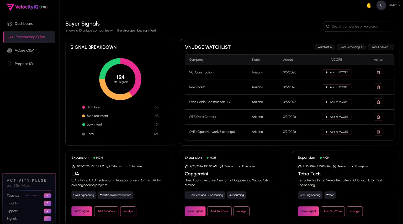Image resolution: width=403 pixels, height=224 pixels.
Task: Click the Water tag on Tetra Tech card
Action: click(330, 195)
